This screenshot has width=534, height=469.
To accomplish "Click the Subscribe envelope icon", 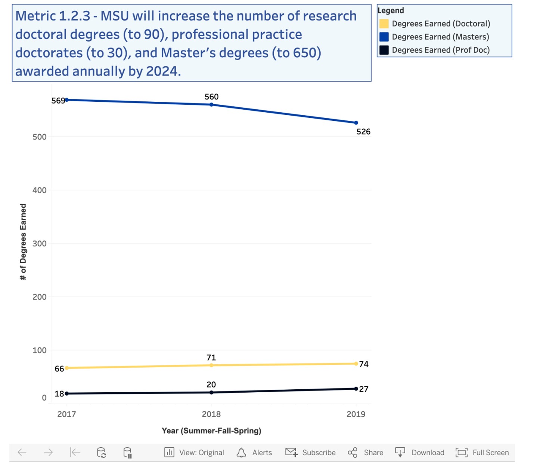I will [291, 453].
